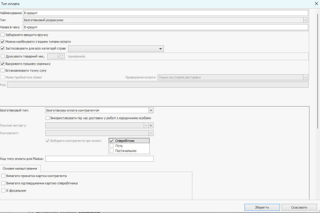Open the Тип dropdown list

tap(306, 20)
